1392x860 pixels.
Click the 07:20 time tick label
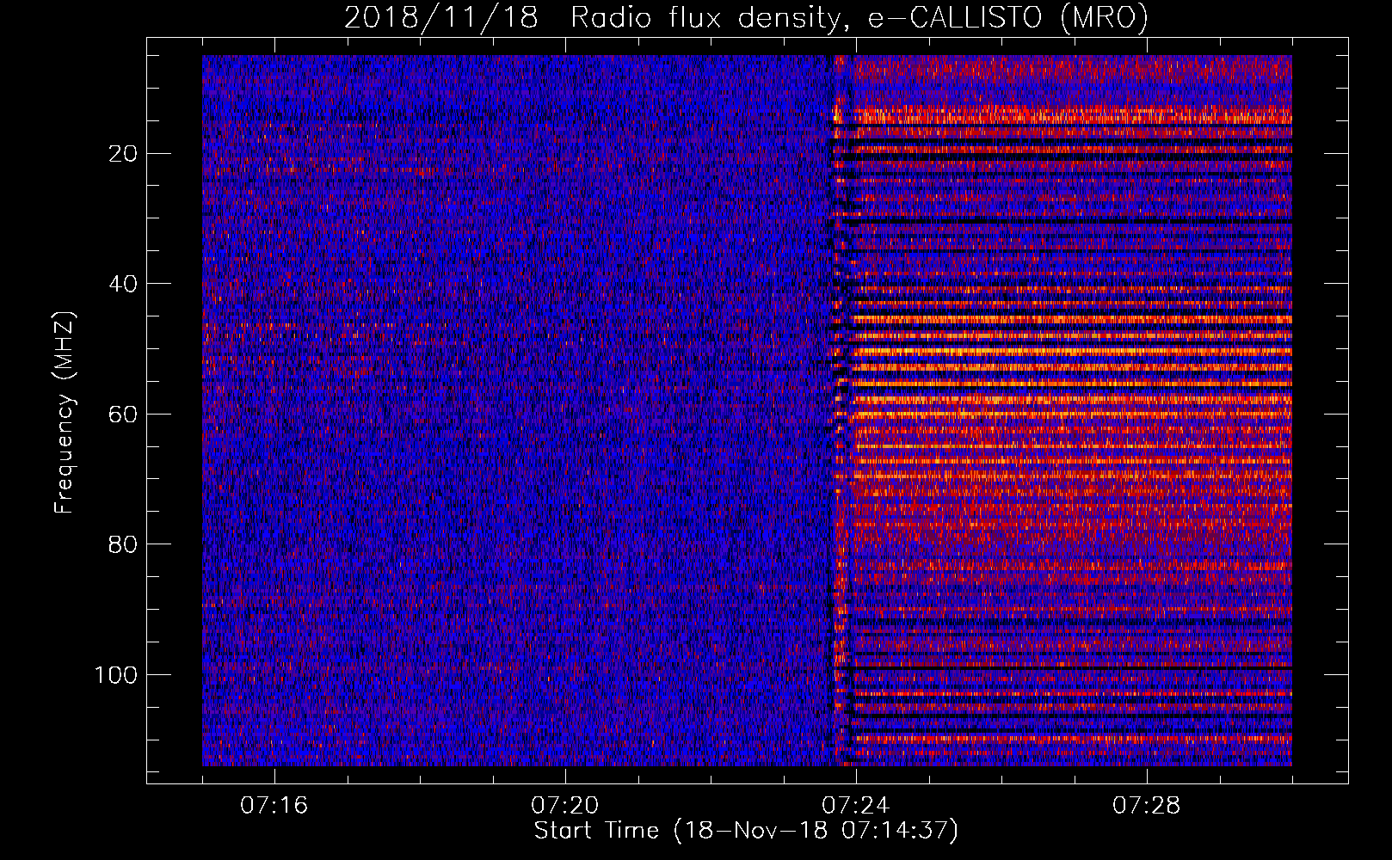pyautogui.click(x=565, y=806)
